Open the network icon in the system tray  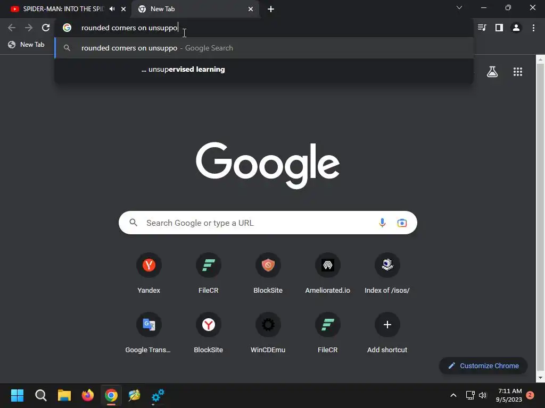point(470,395)
